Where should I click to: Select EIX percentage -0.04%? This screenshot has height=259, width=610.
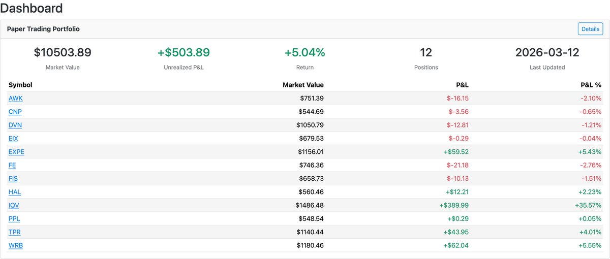(592, 138)
